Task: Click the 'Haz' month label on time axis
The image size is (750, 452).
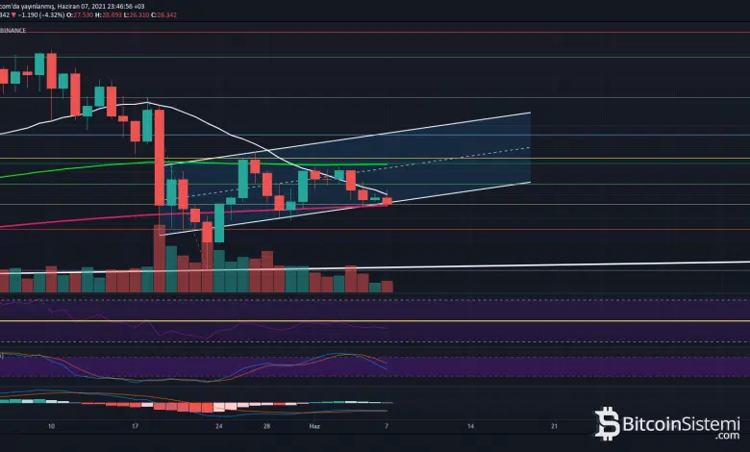Action: [x=313, y=424]
